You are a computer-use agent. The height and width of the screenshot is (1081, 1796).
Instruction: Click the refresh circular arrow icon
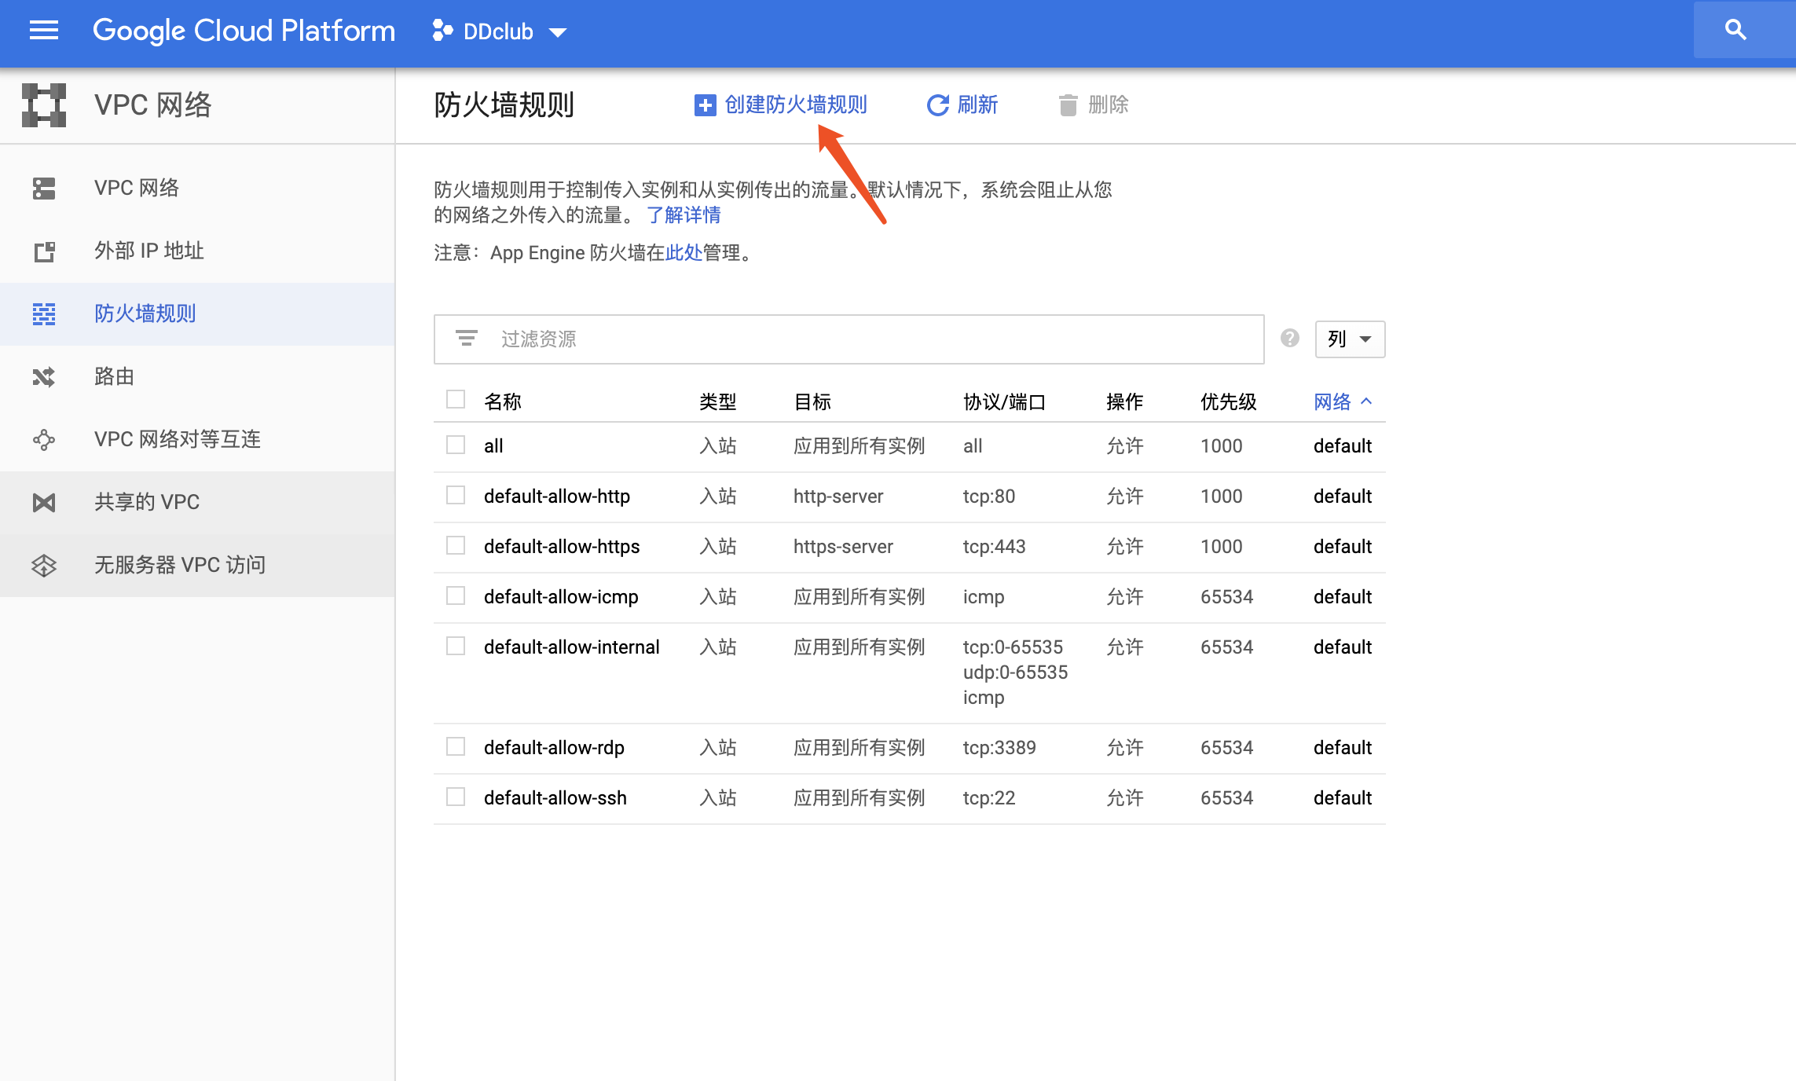pyautogui.click(x=937, y=105)
